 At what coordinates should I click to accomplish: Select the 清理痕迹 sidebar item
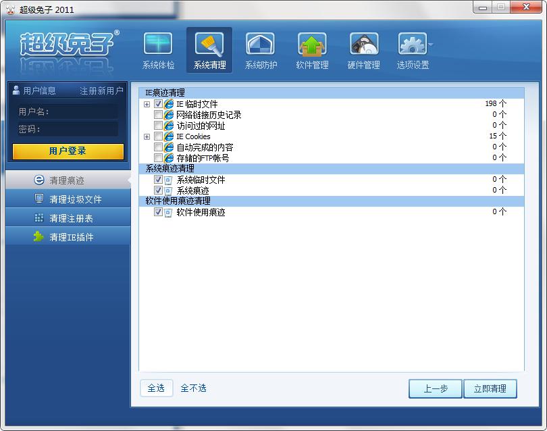(68, 180)
